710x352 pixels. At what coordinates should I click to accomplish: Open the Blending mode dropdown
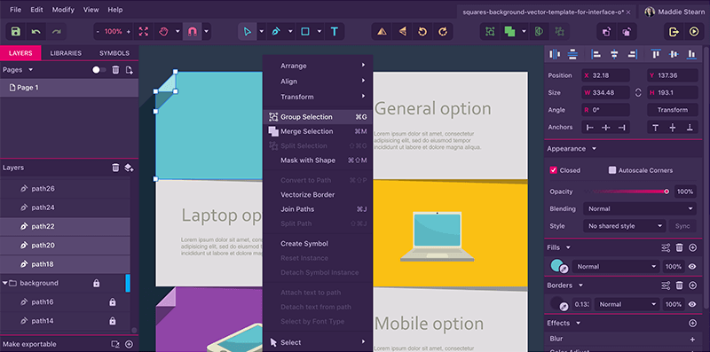click(x=639, y=208)
